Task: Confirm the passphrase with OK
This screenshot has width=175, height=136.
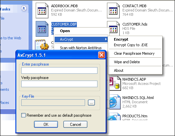Action: coord(46,125)
